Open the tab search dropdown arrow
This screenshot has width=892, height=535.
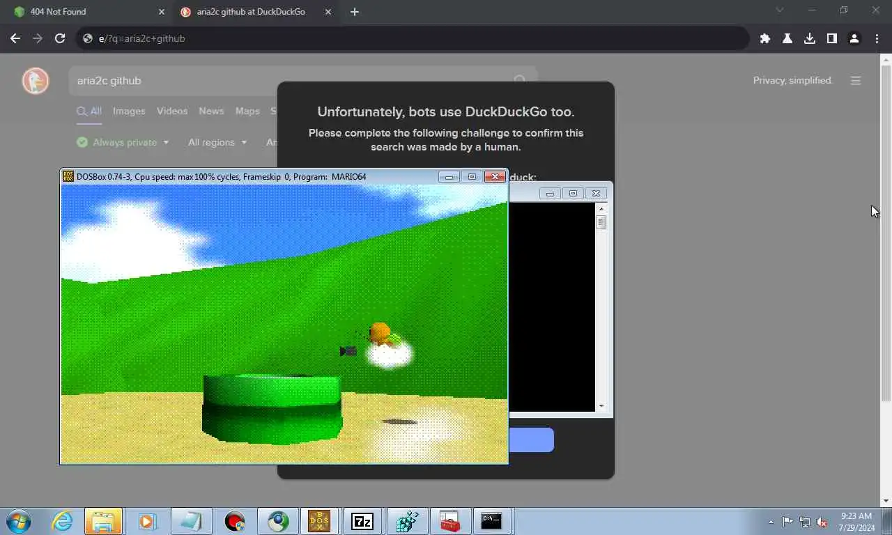tap(780, 10)
